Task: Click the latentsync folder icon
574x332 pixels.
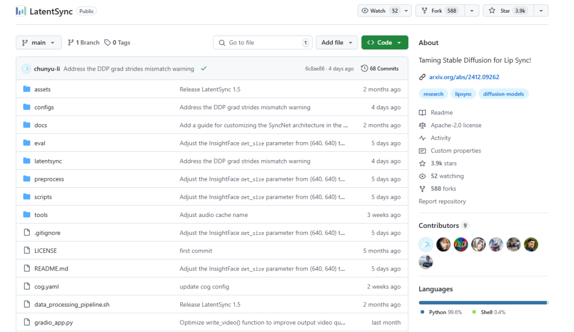Action: point(27,160)
